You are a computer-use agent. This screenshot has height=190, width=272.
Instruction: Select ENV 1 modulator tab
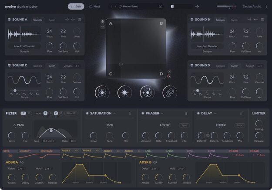(197, 154)
